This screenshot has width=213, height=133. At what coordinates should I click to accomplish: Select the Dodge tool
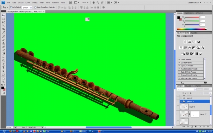4,60
